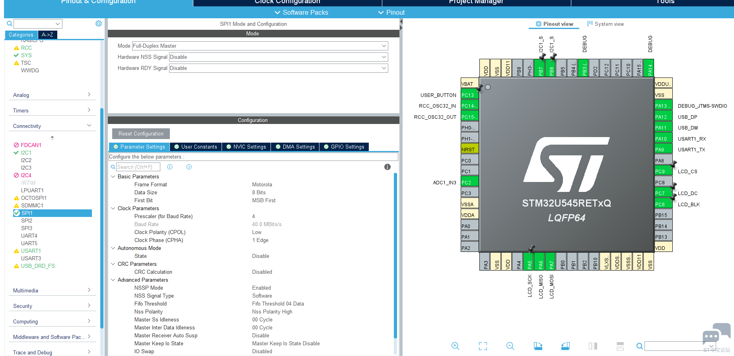Select LPUART1 peripheral
The height and width of the screenshot is (356, 734).
coord(32,190)
